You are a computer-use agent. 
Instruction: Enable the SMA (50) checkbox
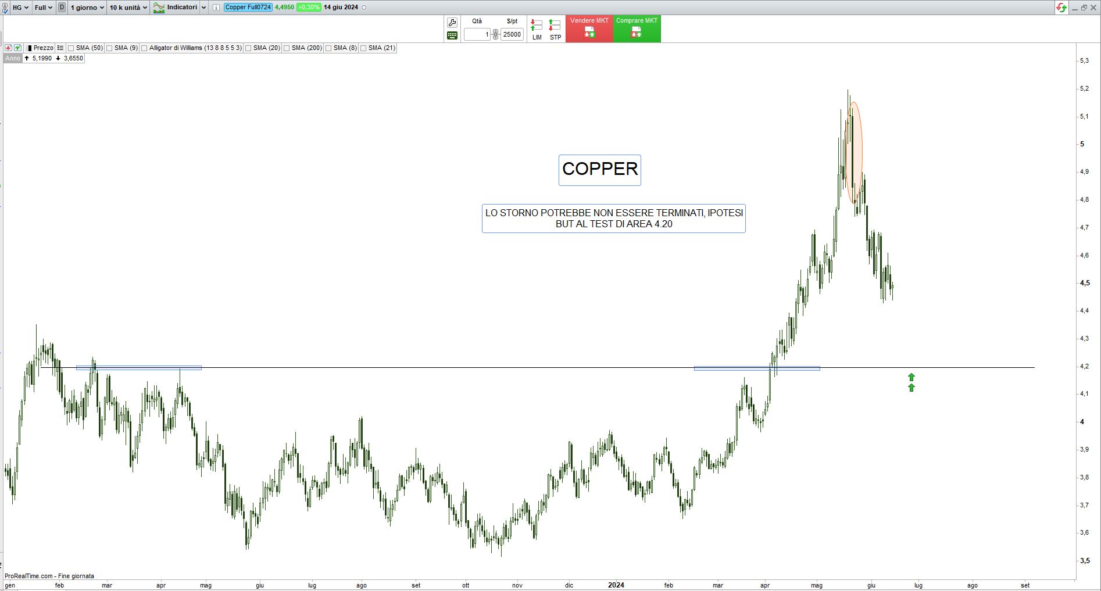click(x=71, y=48)
